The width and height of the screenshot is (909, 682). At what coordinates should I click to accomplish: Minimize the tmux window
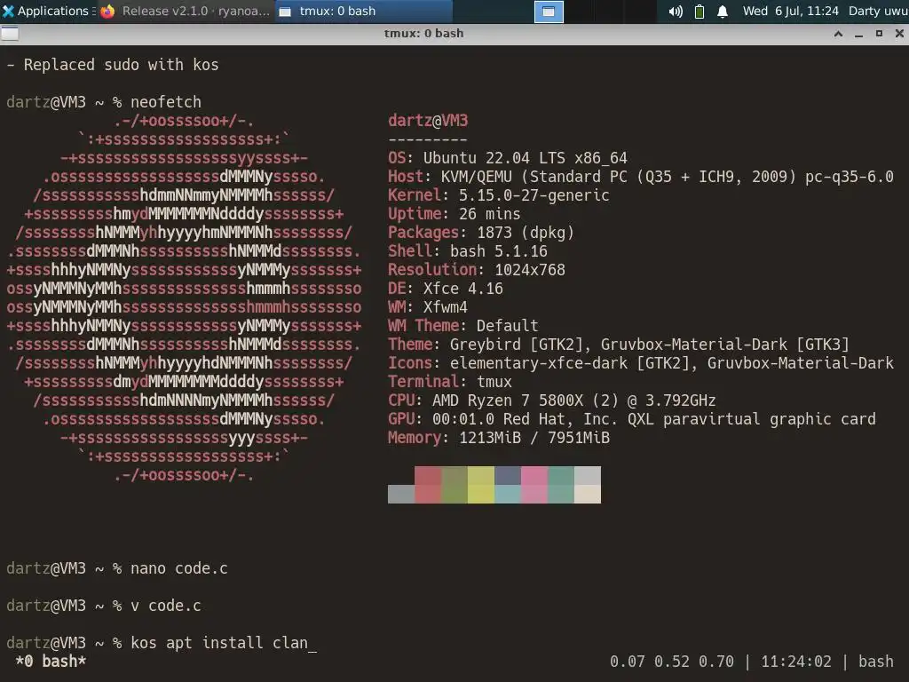tap(858, 34)
